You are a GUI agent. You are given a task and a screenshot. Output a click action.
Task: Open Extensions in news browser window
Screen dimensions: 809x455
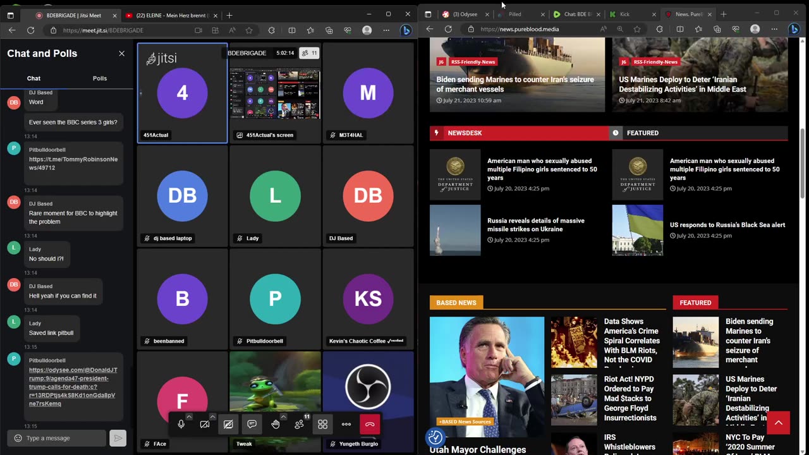660,29
